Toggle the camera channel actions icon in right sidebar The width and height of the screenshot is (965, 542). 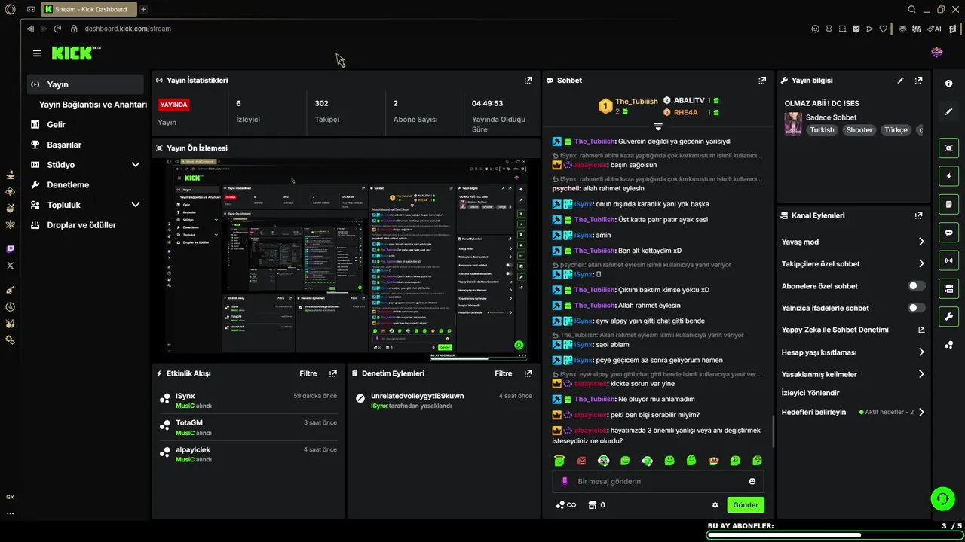click(x=948, y=288)
